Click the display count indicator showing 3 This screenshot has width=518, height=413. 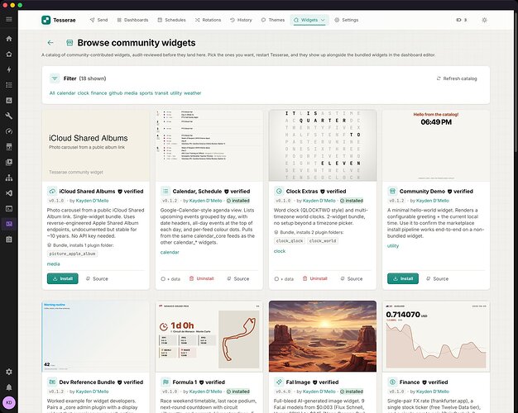click(462, 20)
